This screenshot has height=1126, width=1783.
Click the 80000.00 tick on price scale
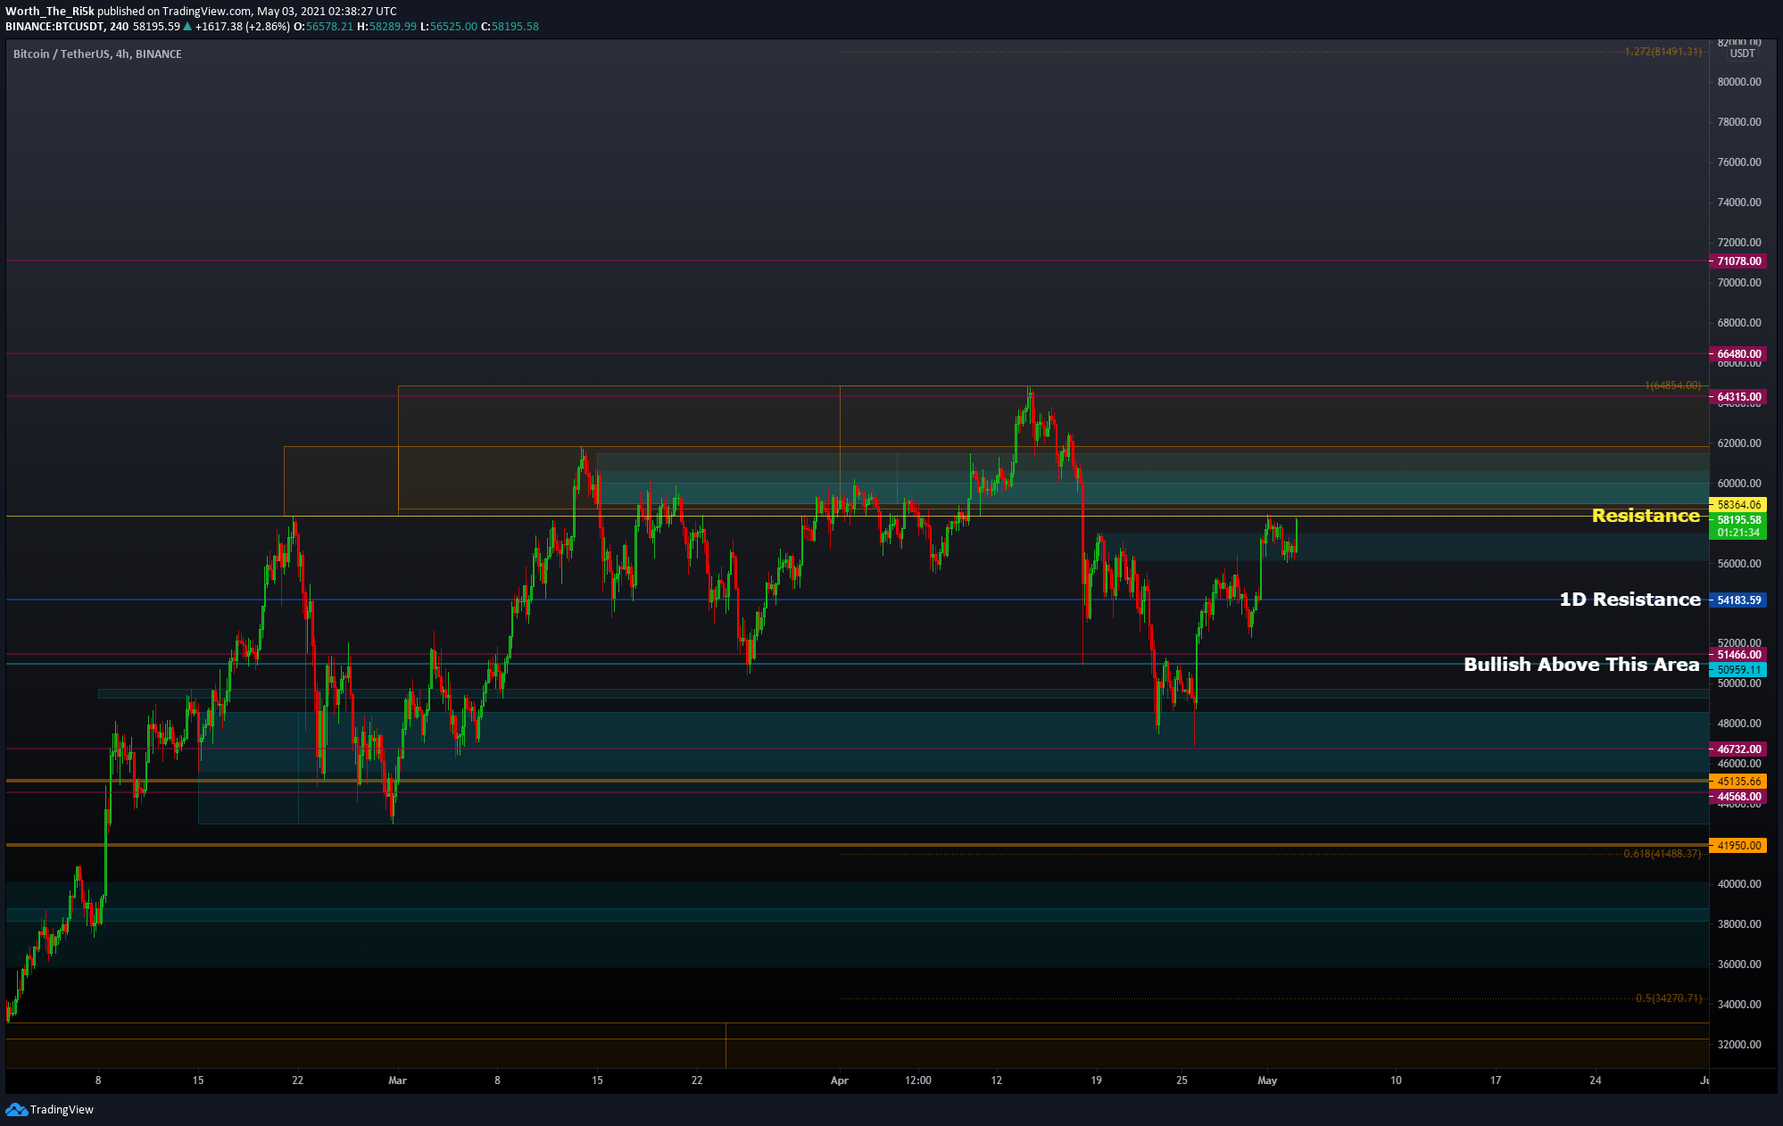point(1739,82)
